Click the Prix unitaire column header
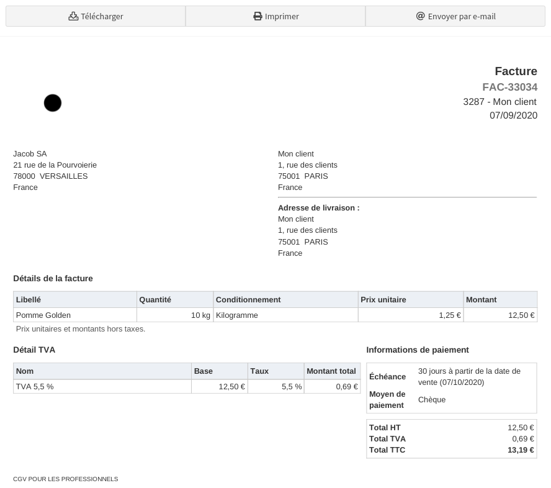Screen dimensions: 551x488 [x=383, y=300]
